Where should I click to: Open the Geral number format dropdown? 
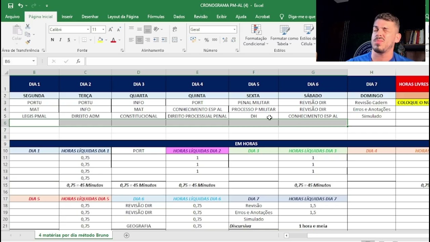[x=234, y=30]
